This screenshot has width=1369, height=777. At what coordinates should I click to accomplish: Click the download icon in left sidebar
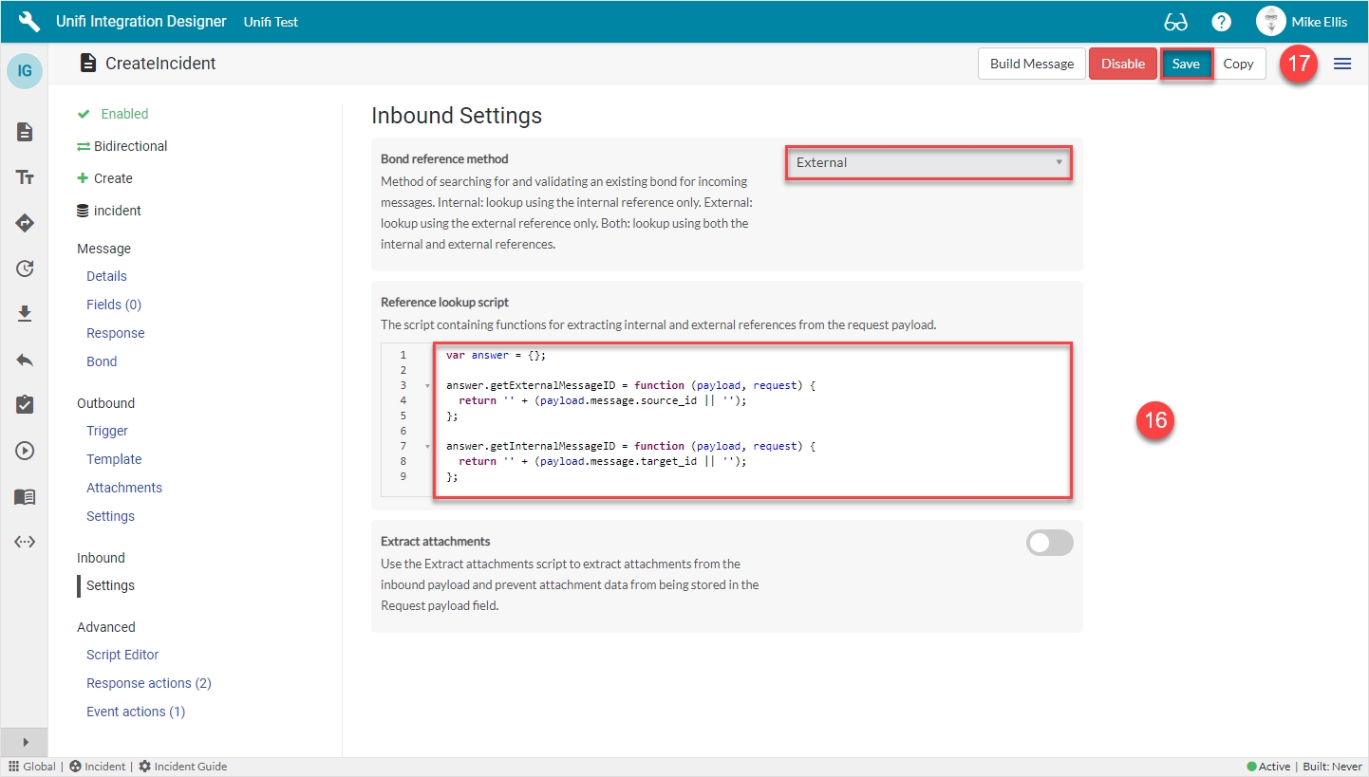(x=25, y=314)
